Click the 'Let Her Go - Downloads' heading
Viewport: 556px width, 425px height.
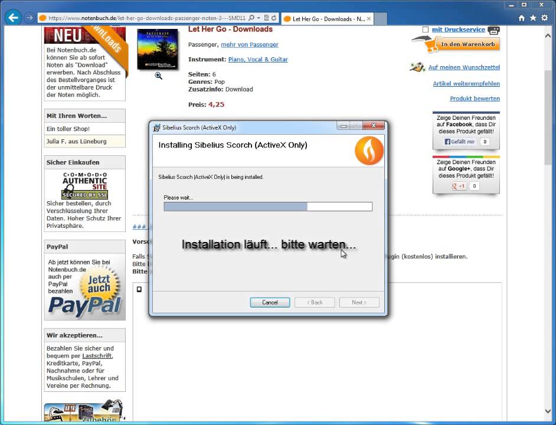click(x=230, y=29)
